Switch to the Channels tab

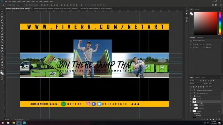click(197, 77)
